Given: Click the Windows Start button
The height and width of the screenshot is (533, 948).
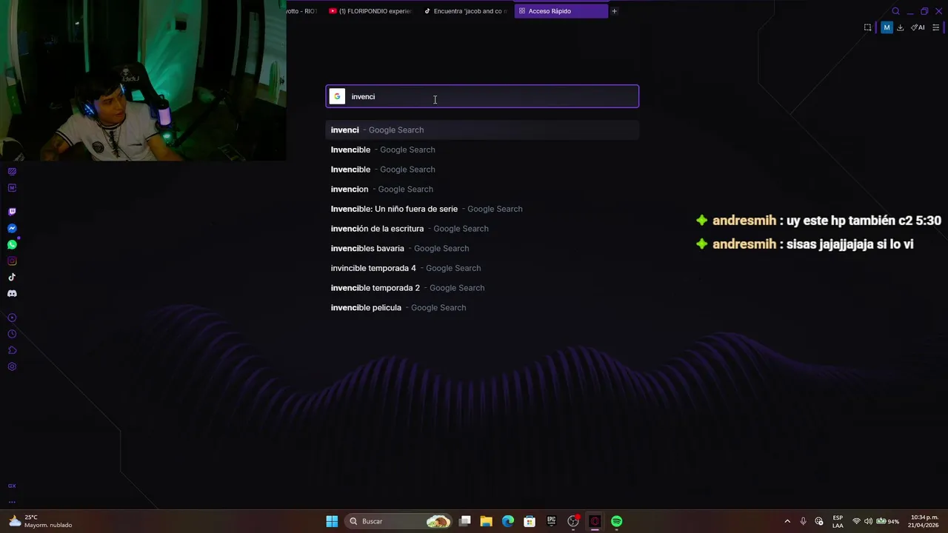Looking at the screenshot, I should [332, 521].
